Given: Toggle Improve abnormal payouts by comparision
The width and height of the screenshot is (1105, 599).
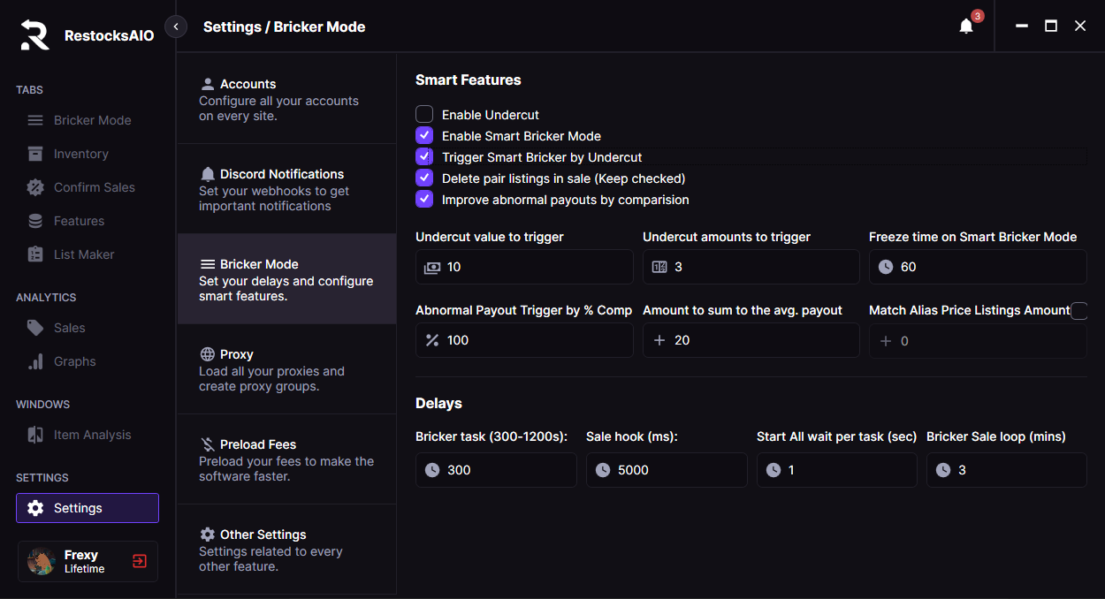Looking at the screenshot, I should [x=424, y=199].
